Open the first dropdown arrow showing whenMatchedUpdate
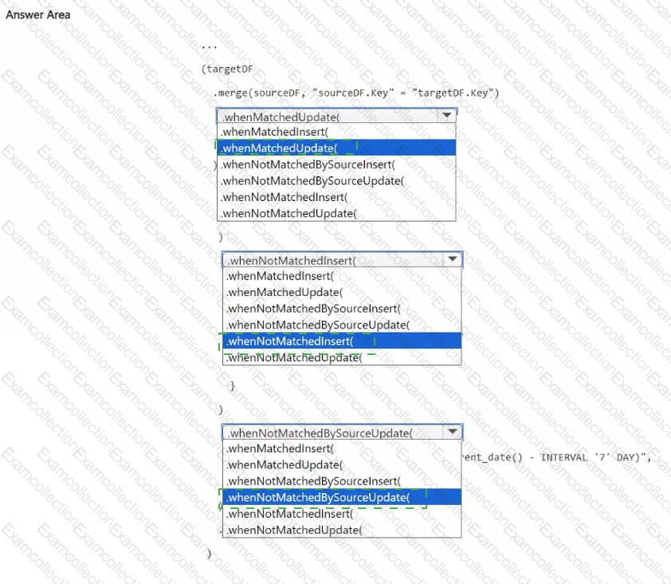The image size is (671, 584). [x=447, y=116]
